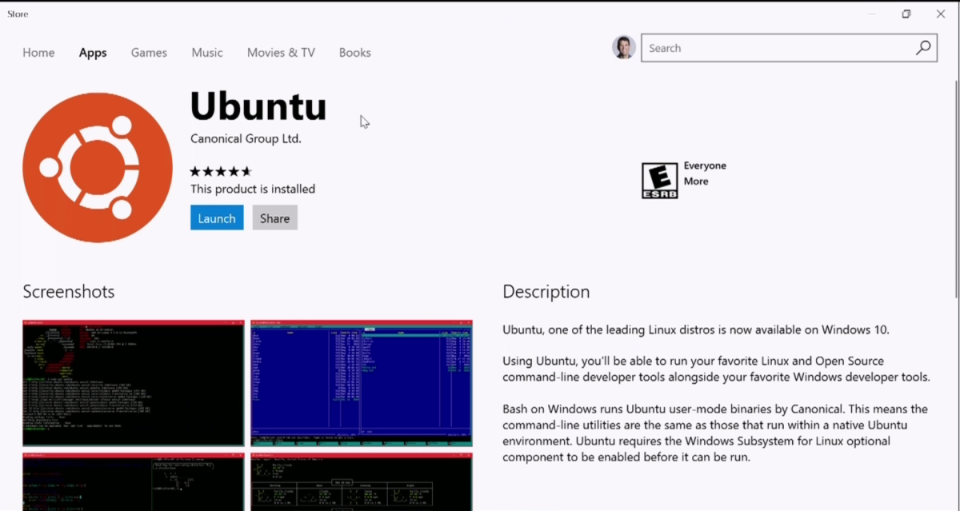The width and height of the screenshot is (960, 511).
Task: Click the user profile avatar
Action: pos(624,48)
